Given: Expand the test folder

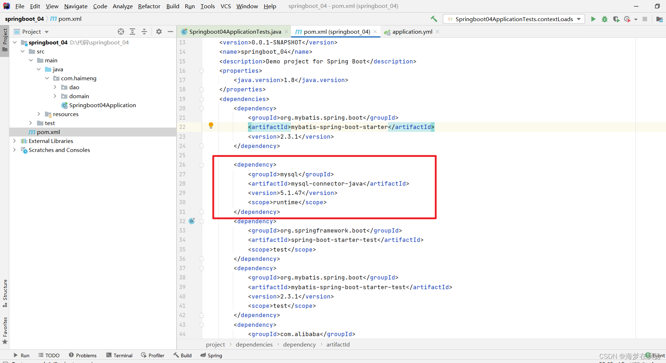Looking at the screenshot, I should [31, 123].
